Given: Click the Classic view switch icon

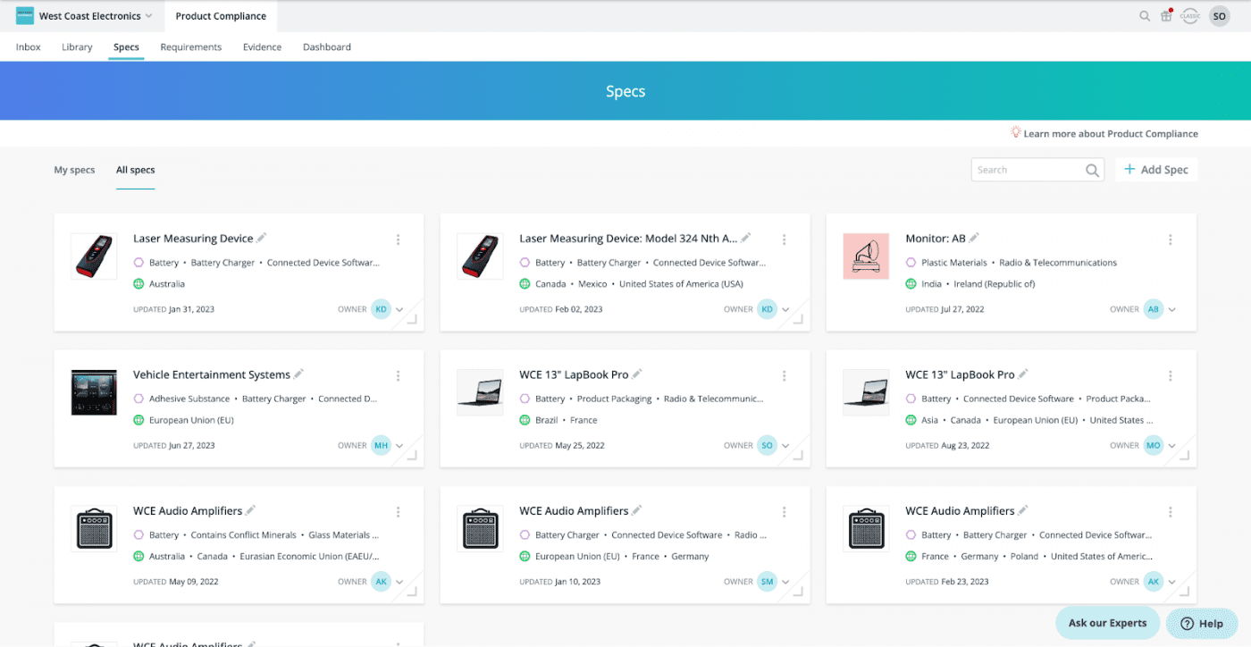Looking at the screenshot, I should coord(1189,16).
